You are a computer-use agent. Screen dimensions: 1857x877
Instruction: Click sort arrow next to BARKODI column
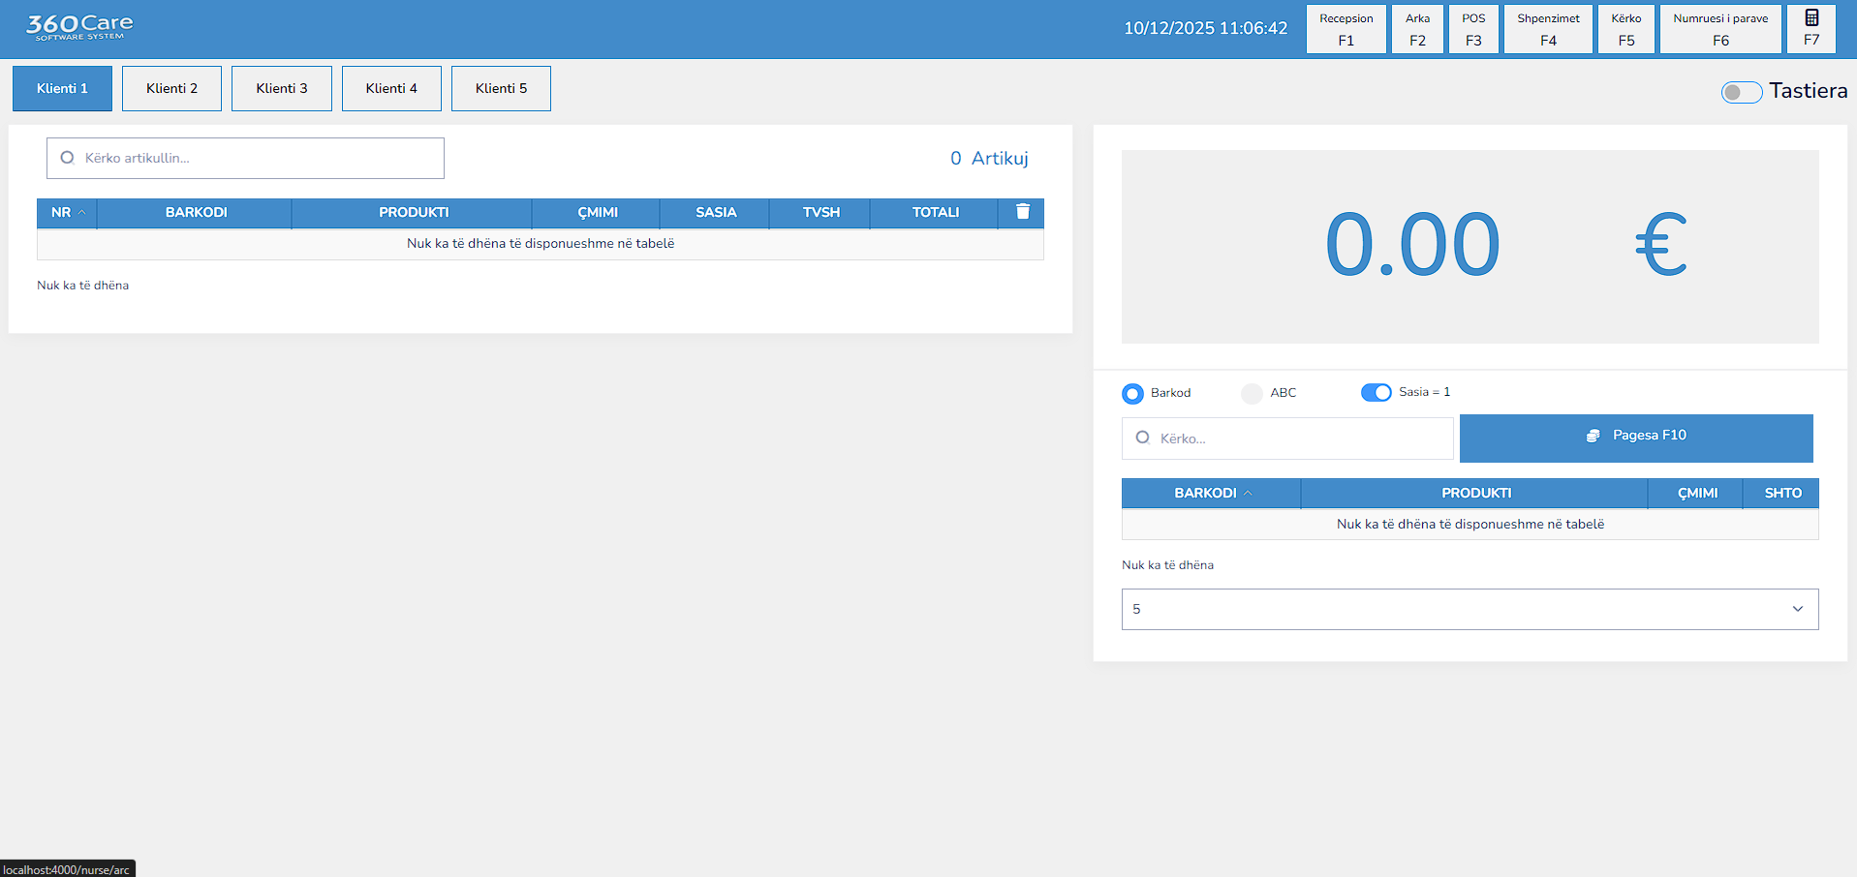(1248, 494)
